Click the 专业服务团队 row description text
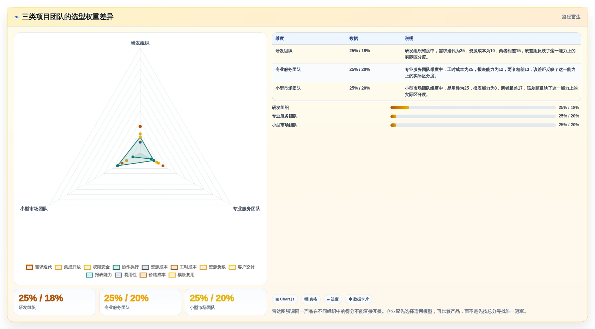Viewport: 595px width, 329px height. (490, 73)
